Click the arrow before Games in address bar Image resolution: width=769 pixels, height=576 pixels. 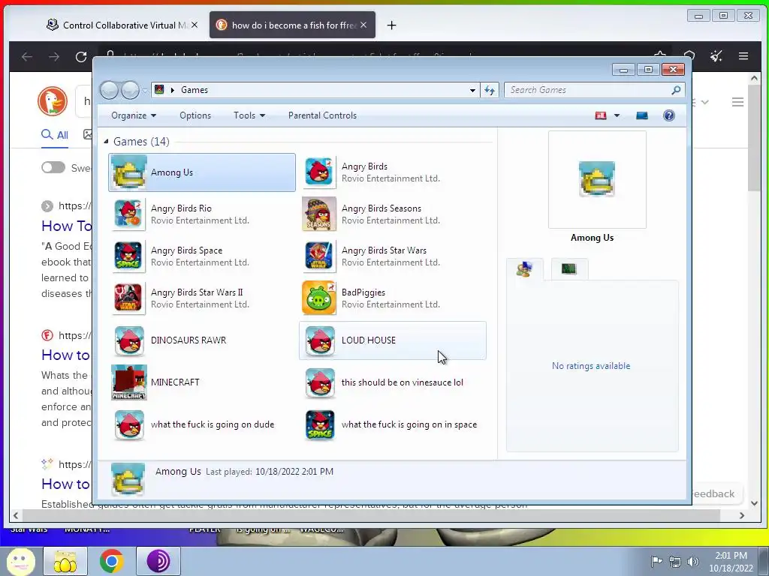tap(173, 90)
